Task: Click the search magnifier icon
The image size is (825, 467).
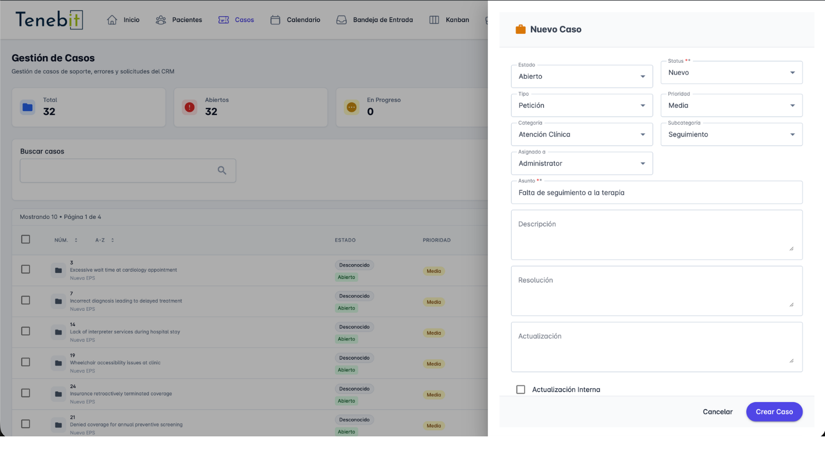Action: pos(222,170)
